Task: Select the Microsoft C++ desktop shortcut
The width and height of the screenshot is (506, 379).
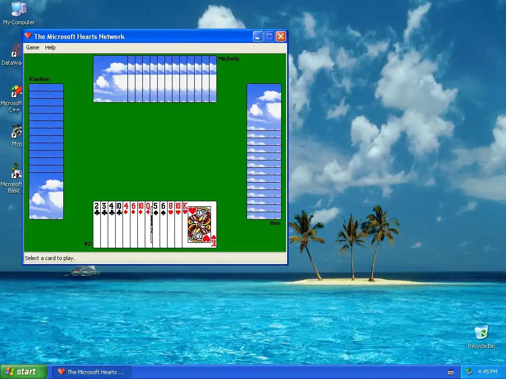Action: [12, 99]
